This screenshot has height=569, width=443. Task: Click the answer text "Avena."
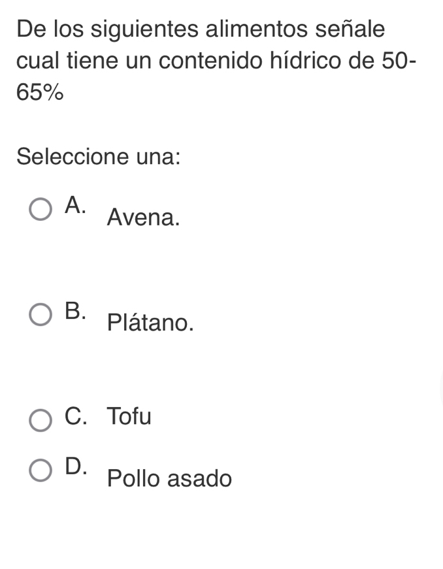pyautogui.click(x=143, y=218)
